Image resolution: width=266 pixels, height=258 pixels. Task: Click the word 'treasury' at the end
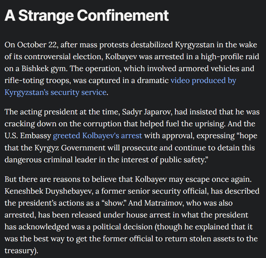20,251
